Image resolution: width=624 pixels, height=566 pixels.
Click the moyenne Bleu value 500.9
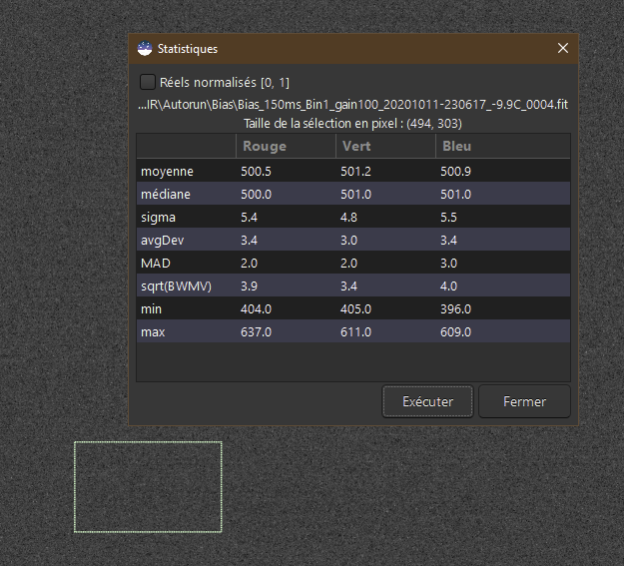[x=455, y=172]
